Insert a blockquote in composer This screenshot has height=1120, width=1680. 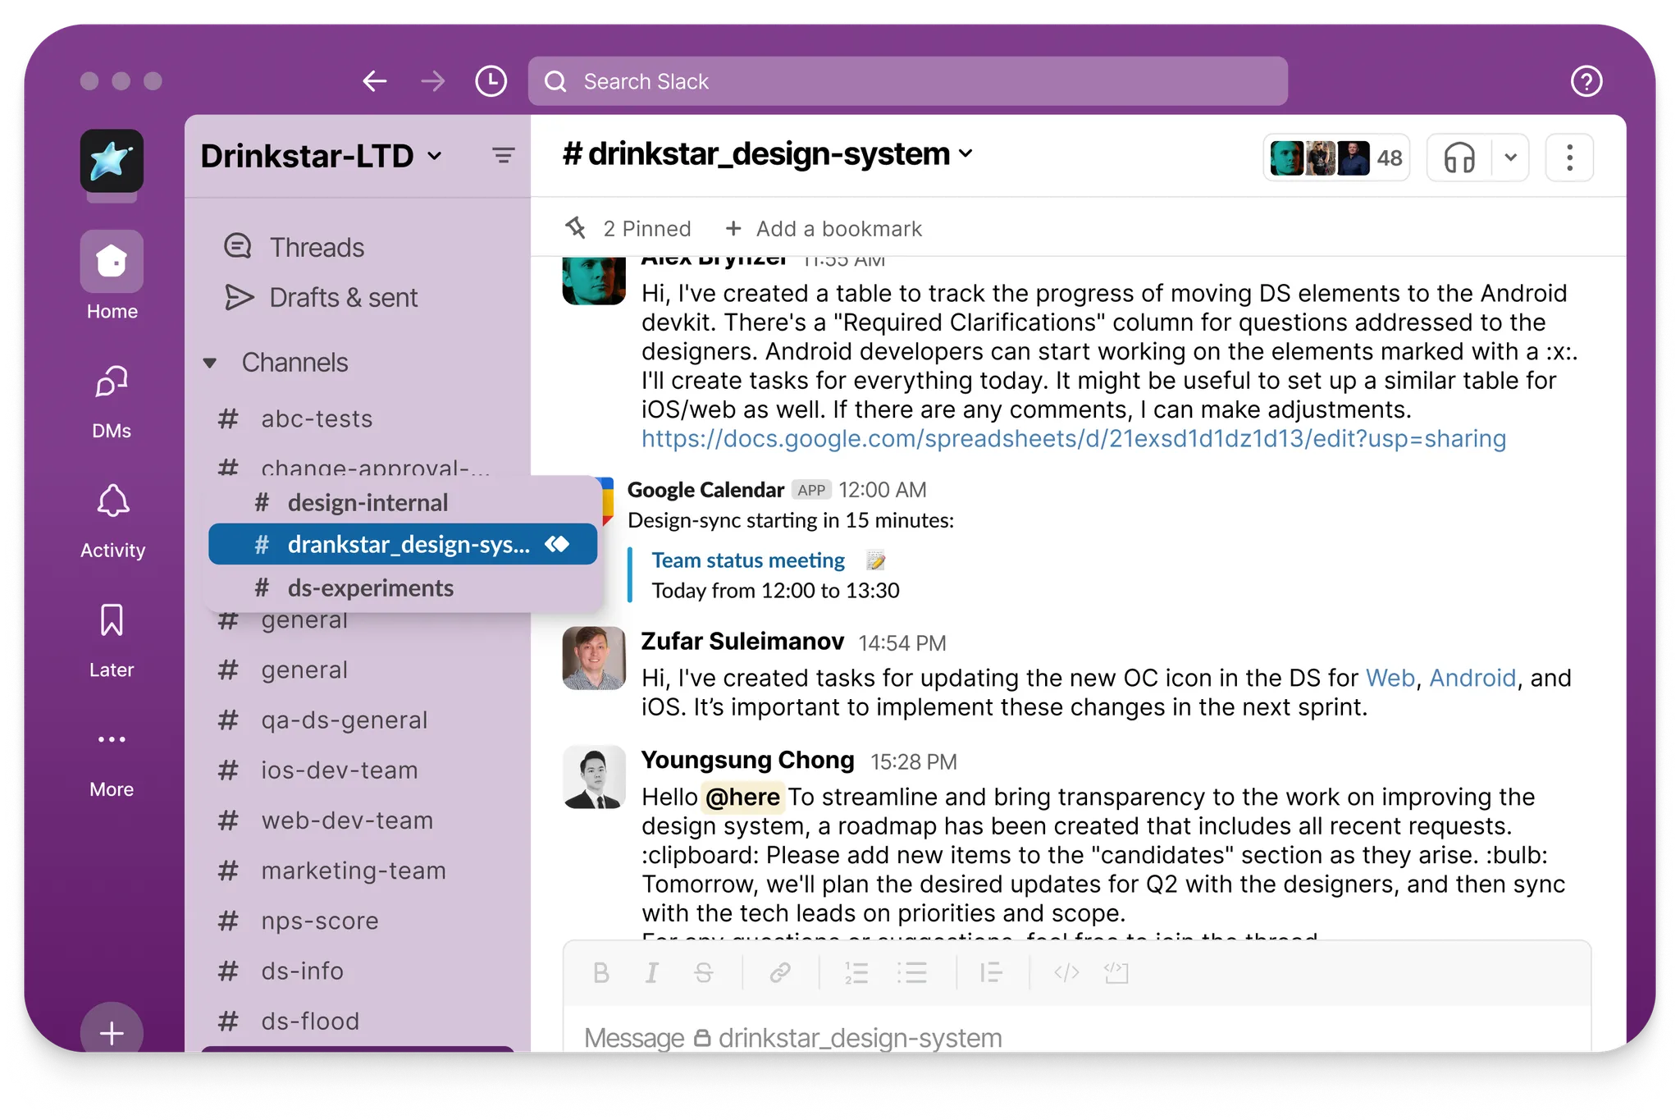click(x=991, y=973)
